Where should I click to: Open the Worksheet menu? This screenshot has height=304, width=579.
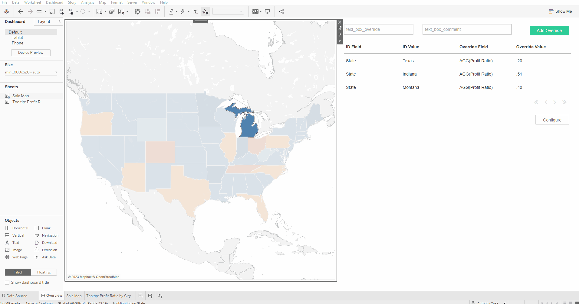[33, 2]
